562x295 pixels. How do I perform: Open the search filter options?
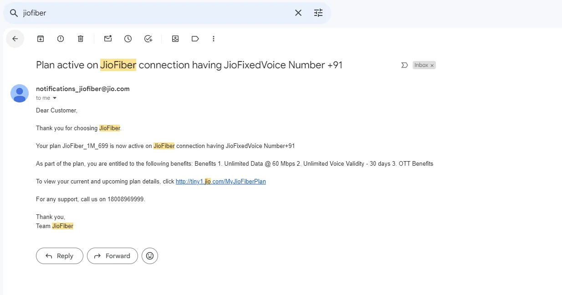[318, 13]
